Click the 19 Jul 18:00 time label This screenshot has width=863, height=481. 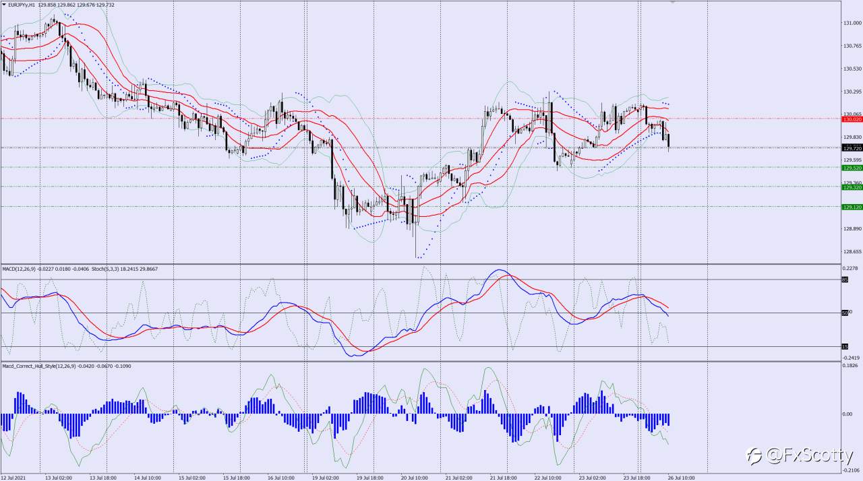point(370,477)
